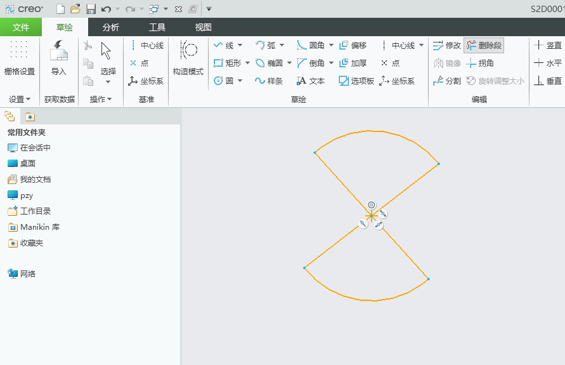Click 坐标系 in the 基准 group

click(x=146, y=81)
